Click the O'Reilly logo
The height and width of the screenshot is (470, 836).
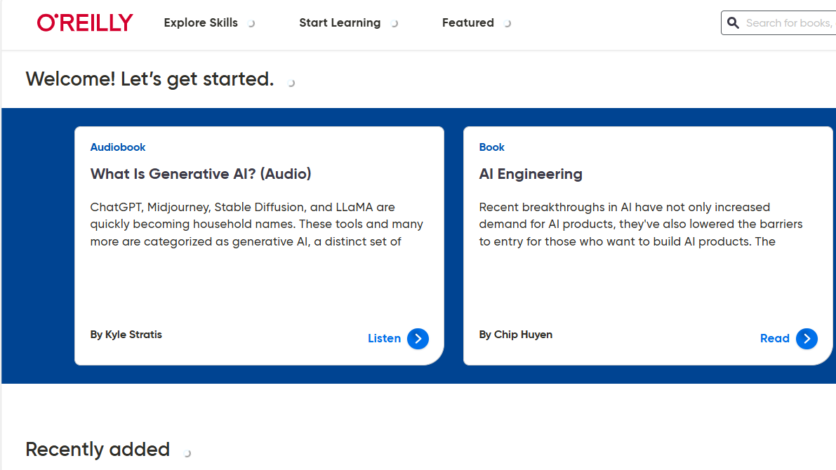[85, 23]
